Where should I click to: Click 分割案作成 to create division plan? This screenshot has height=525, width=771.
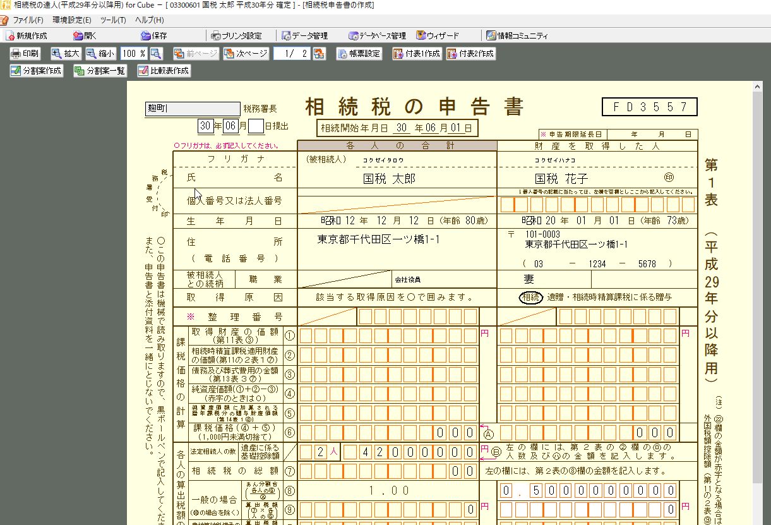pyautogui.click(x=36, y=71)
